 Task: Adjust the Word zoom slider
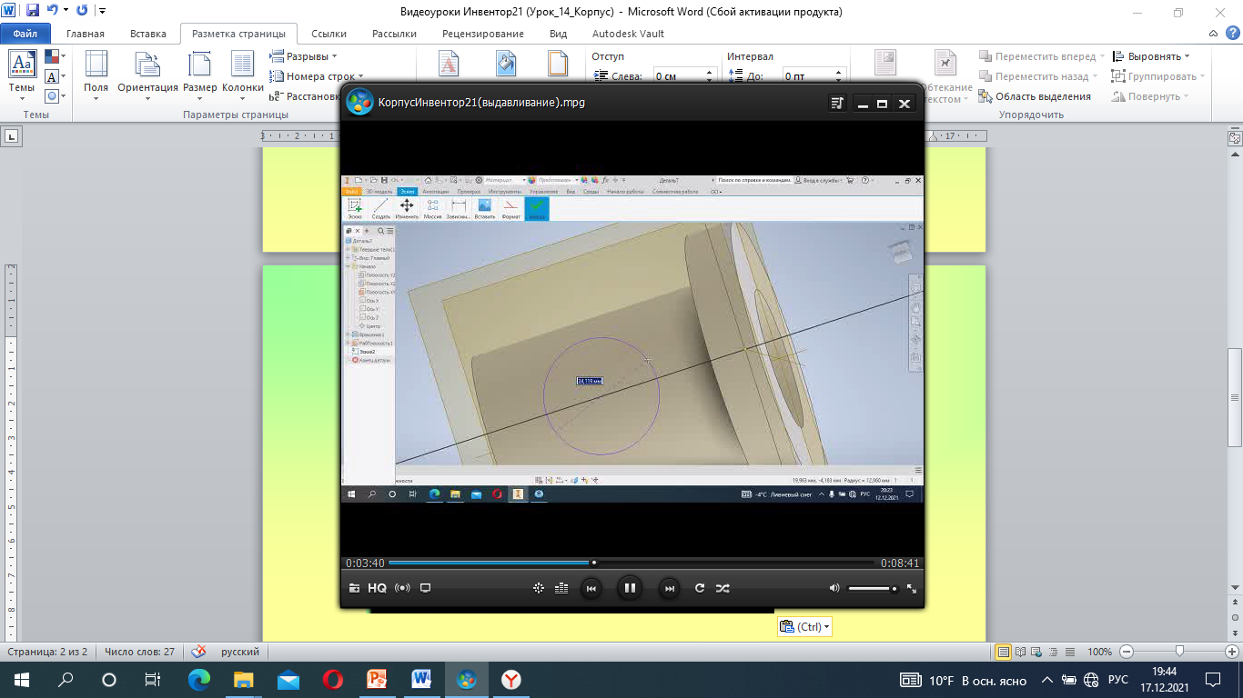click(1179, 652)
